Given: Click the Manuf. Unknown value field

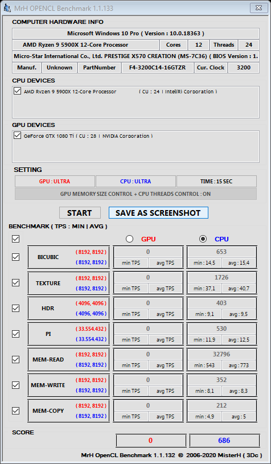Looking at the screenshot, I should 59,68.
